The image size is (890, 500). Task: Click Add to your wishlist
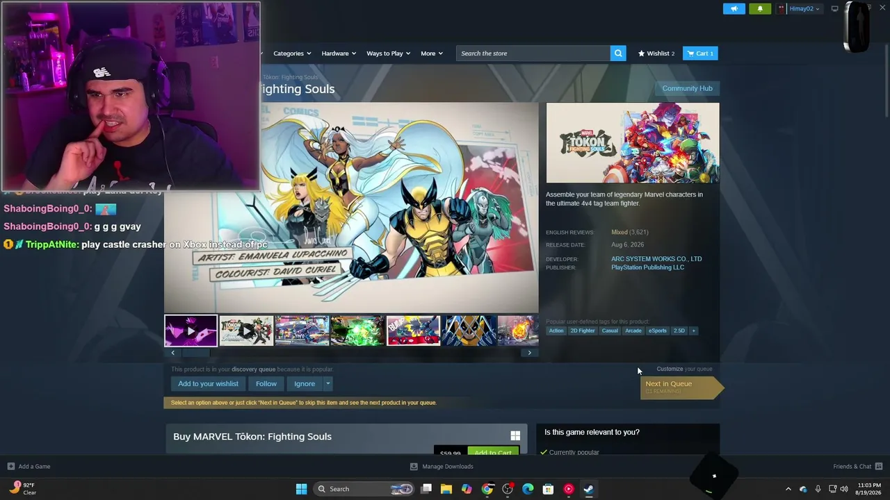click(208, 383)
